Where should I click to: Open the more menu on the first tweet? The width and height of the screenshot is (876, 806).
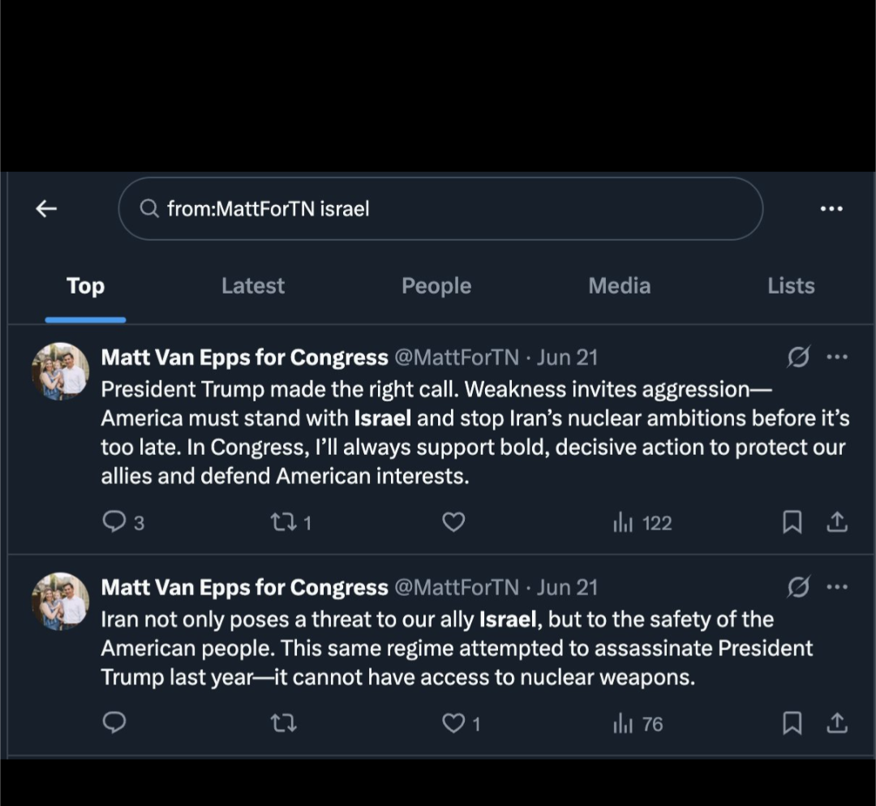point(837,357)
